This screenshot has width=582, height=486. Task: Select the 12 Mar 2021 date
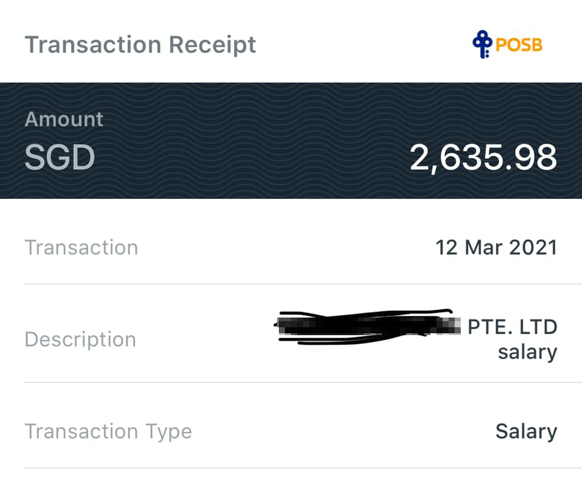click(x=496, y=247)
